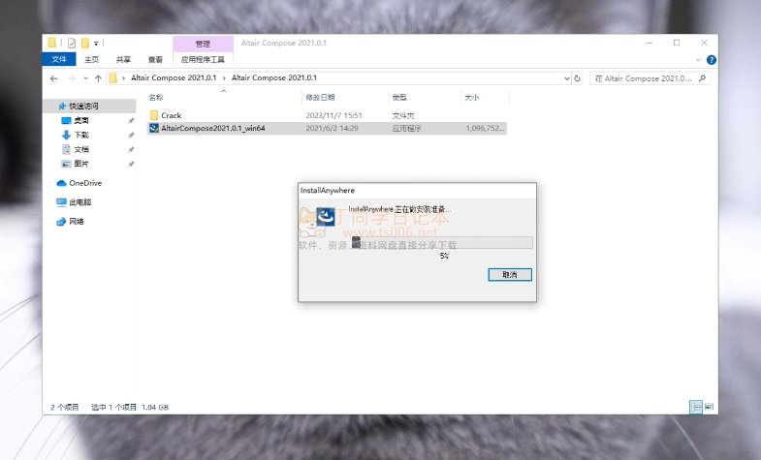Sort by 大小 (Size) column header
The height and width of the screenshot is (460, 761).
click(472, 98)
